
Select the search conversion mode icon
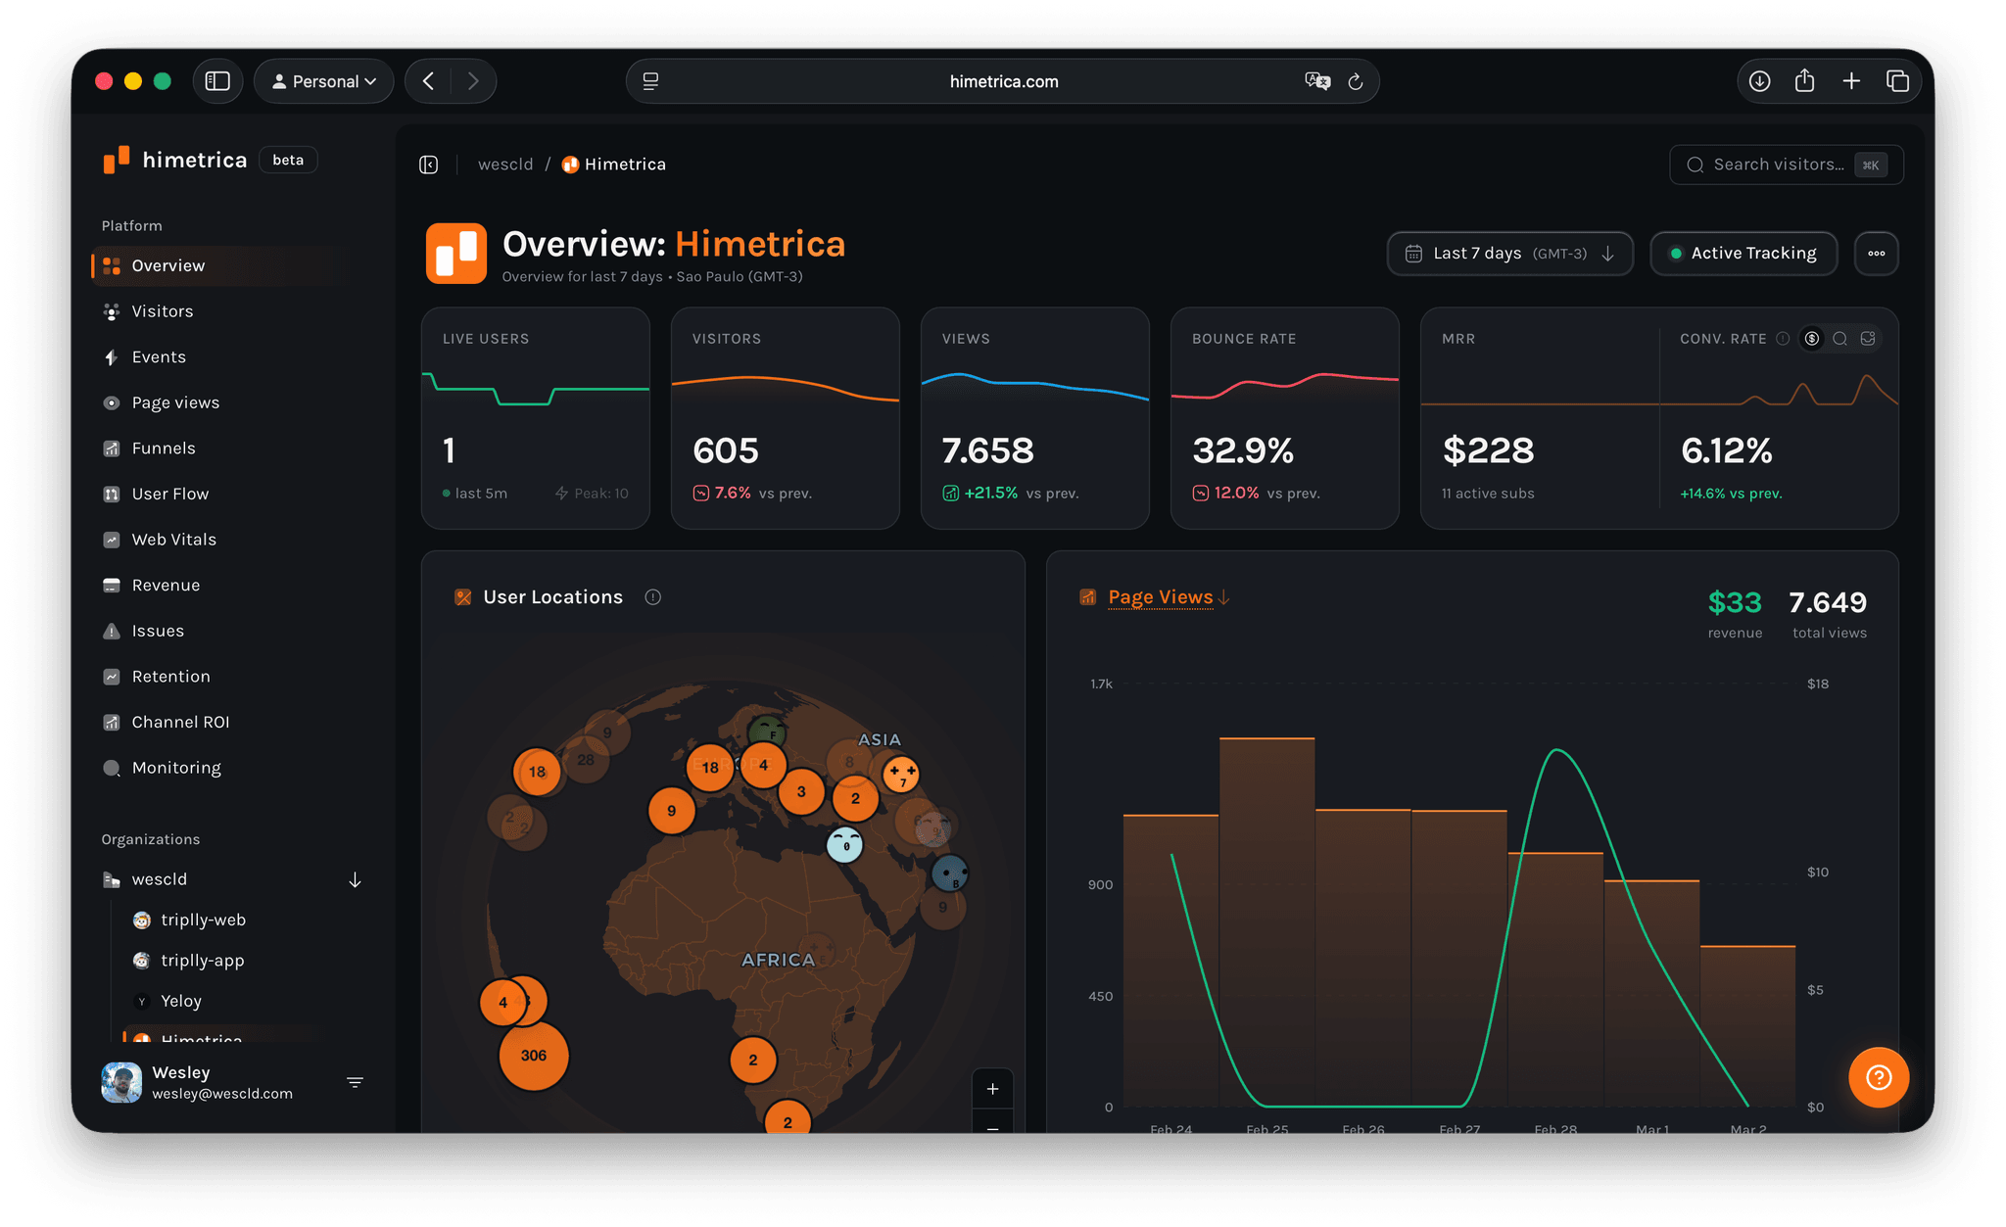1839,339
